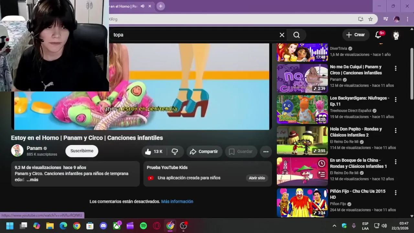414x233 pixels.
Task: Open Chrome media controls icon
Action: click(386, 19)
